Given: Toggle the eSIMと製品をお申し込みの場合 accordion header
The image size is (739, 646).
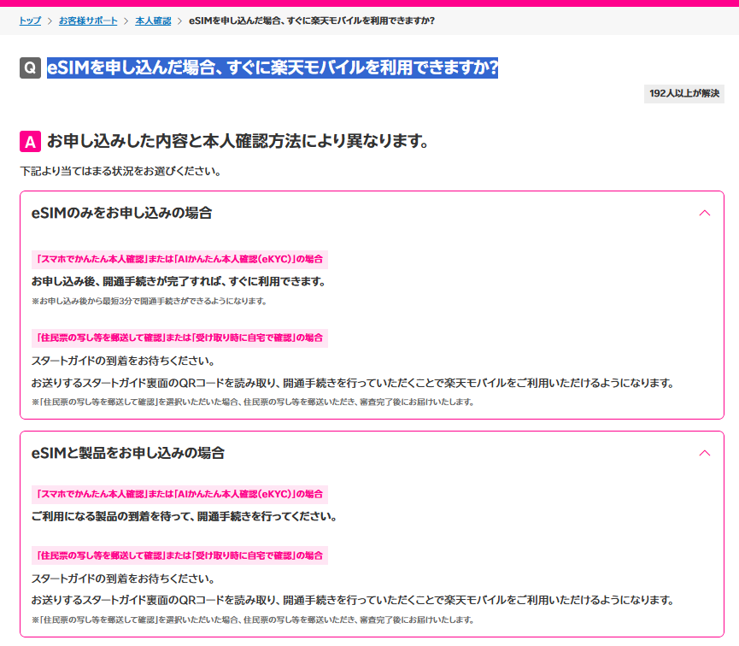Looking at the screenshot, I should point(127,453).
